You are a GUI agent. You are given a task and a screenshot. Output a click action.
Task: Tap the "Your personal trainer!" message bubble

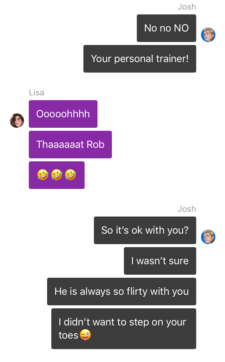[140, 59]
